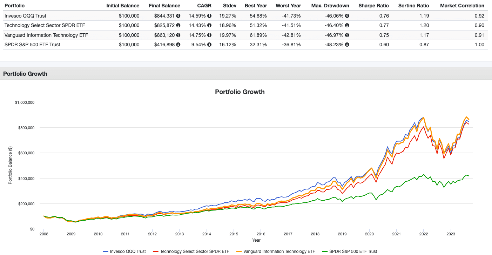Click $100,000 initial balance in SPDR S&P 500 row
This screenshot has width=492, height=255.
point(129,45)
